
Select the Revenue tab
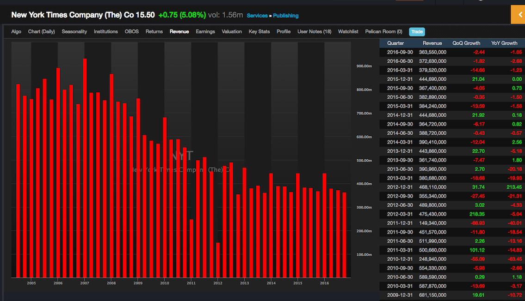coord(179,31)
